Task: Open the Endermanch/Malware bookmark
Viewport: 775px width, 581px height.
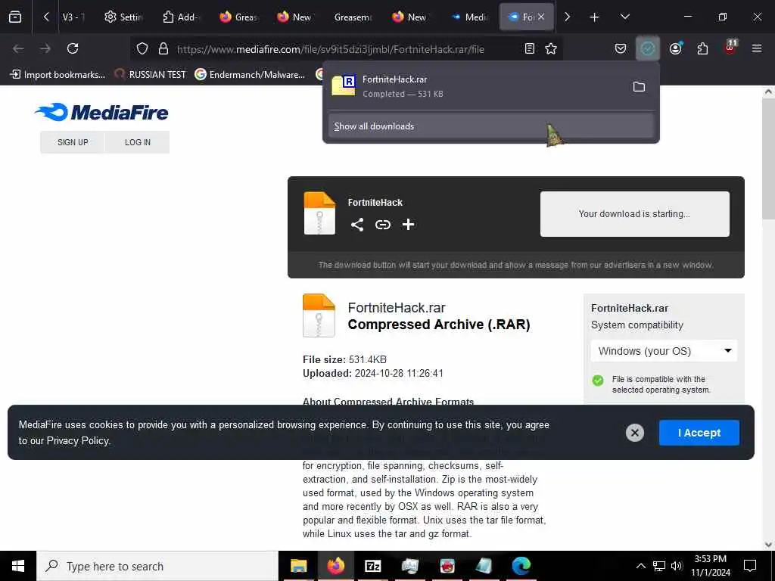Action: [x=250, y=75]
